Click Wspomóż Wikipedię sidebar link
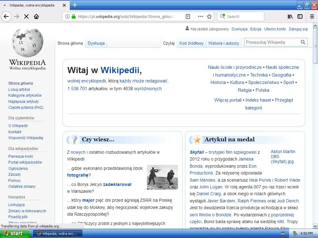The width and height of the screenshot is (318, 238). [x=26, y=138]
